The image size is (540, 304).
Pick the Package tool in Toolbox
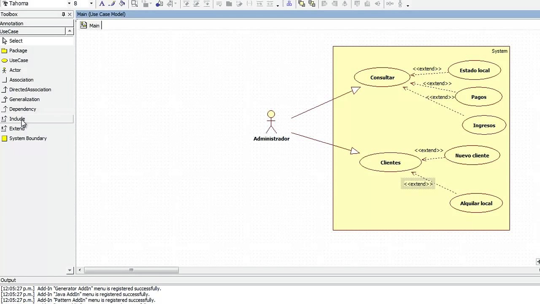(37, 51)
